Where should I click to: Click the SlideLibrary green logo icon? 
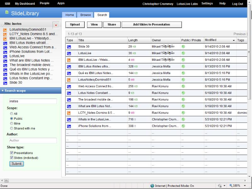[x=7, y=13]
